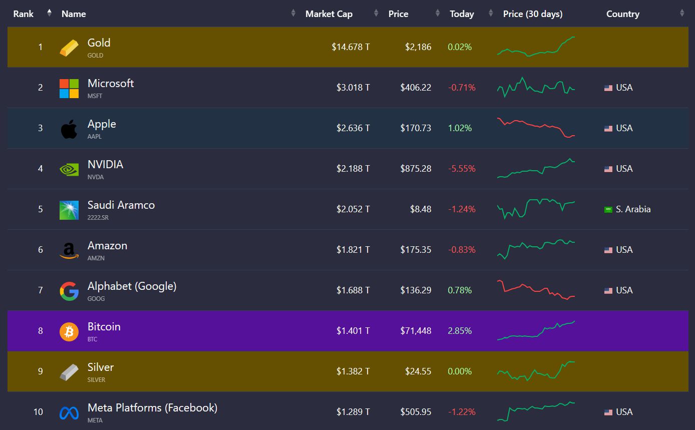Open the Alphabet (Google) link
This screenshot has height=430, width=695.
[x=132, y=286]
